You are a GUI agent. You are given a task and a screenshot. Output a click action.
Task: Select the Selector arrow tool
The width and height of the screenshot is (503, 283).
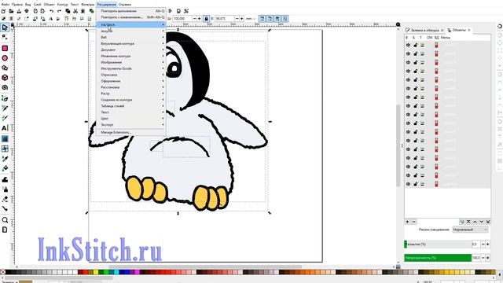[x=5, y=28]
